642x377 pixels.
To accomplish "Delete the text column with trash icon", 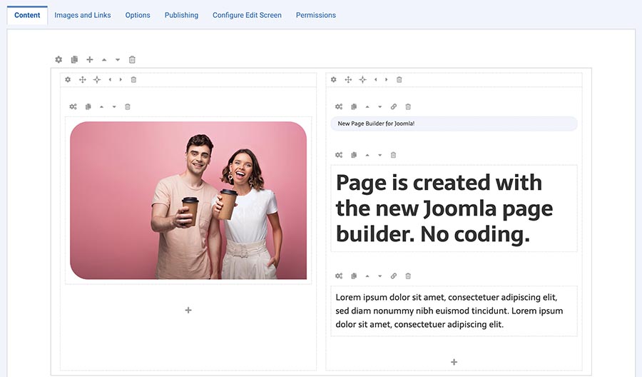I will coord(399,79).
